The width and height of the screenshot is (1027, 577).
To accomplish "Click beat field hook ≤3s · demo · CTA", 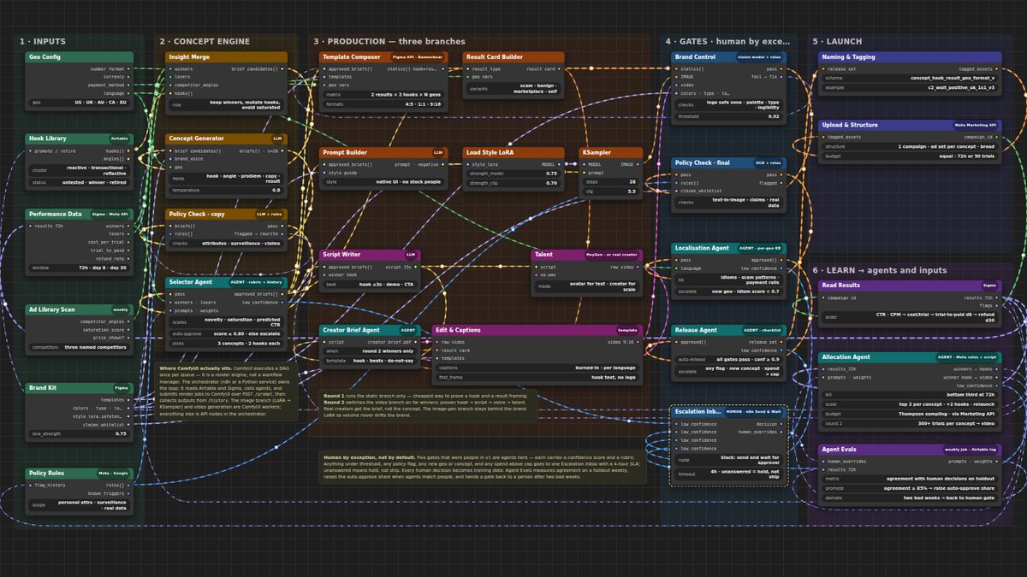I will coord(370,284).
